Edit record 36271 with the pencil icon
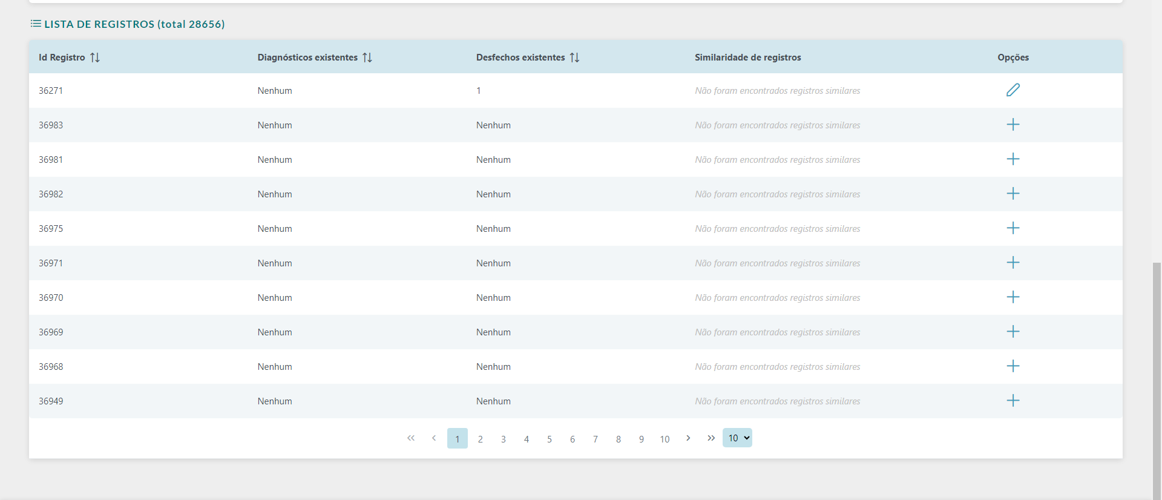Image resolution: width=1162 pixels, height=500 pixels. point(1013,90)
